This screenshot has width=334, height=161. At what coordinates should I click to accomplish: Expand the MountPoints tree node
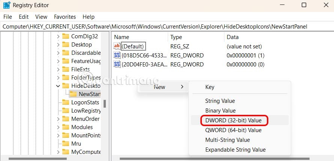pyautogui.click(x=58, y=135)
